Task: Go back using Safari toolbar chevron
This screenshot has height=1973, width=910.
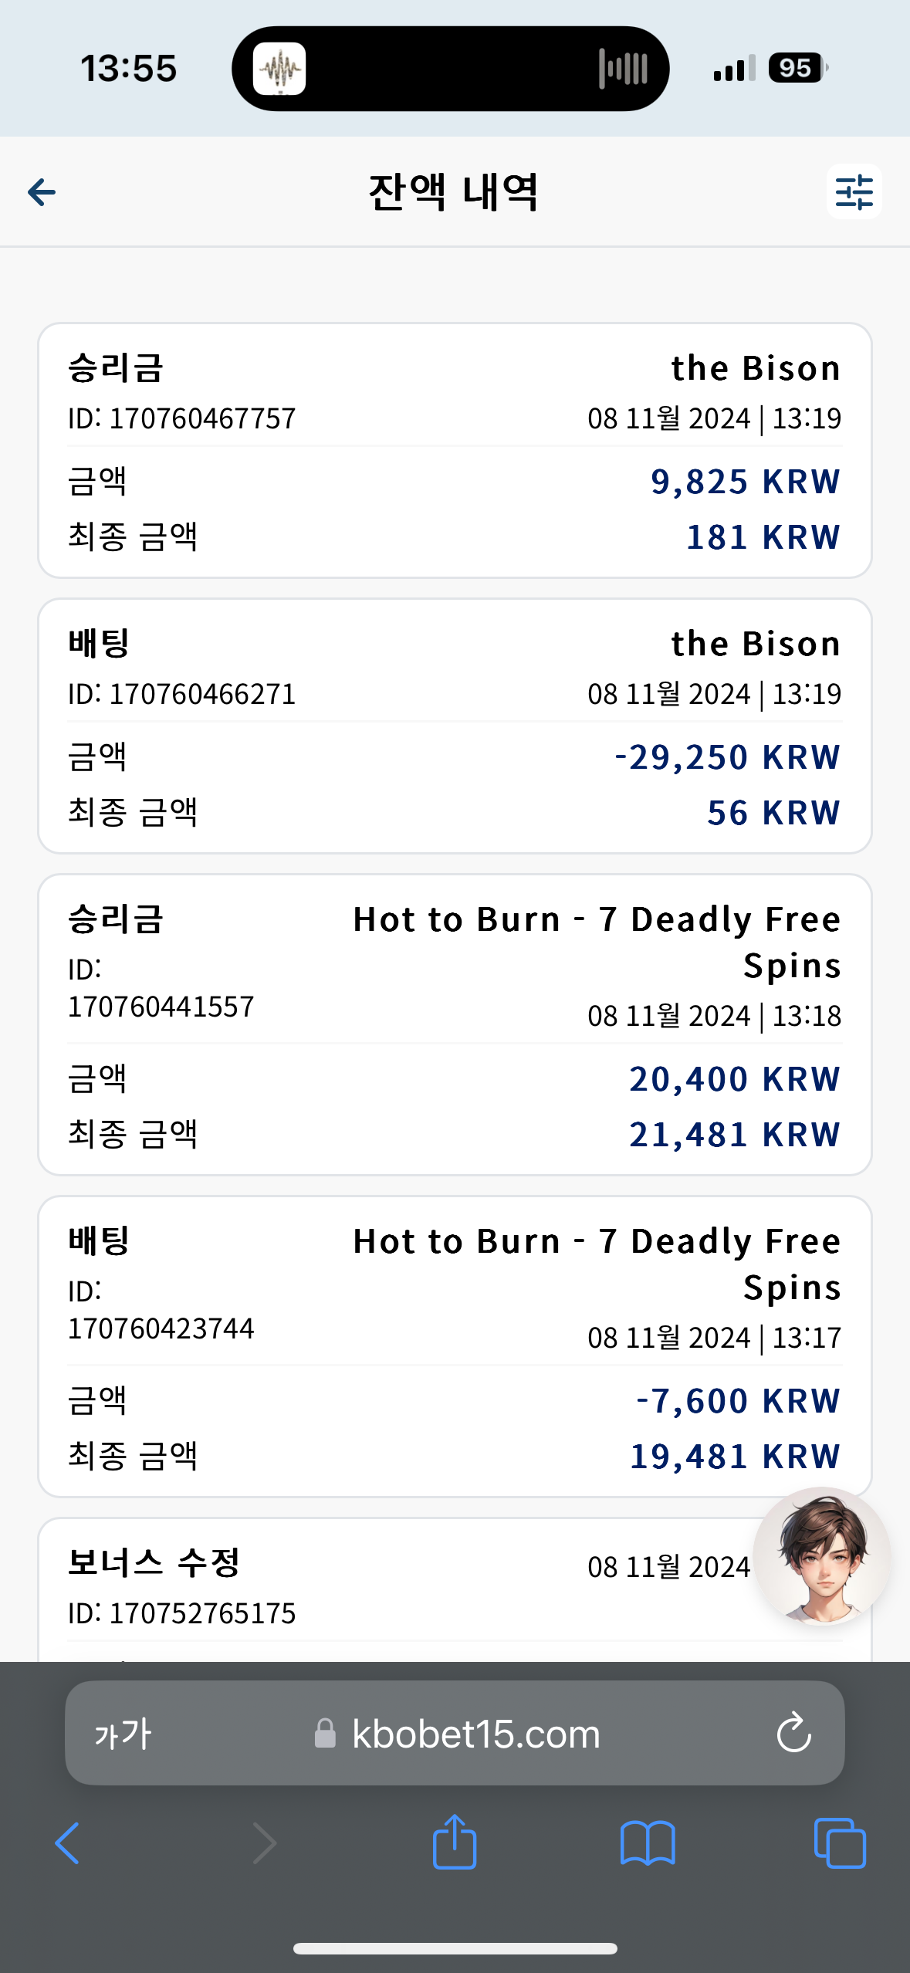Action: [68, 1843]
